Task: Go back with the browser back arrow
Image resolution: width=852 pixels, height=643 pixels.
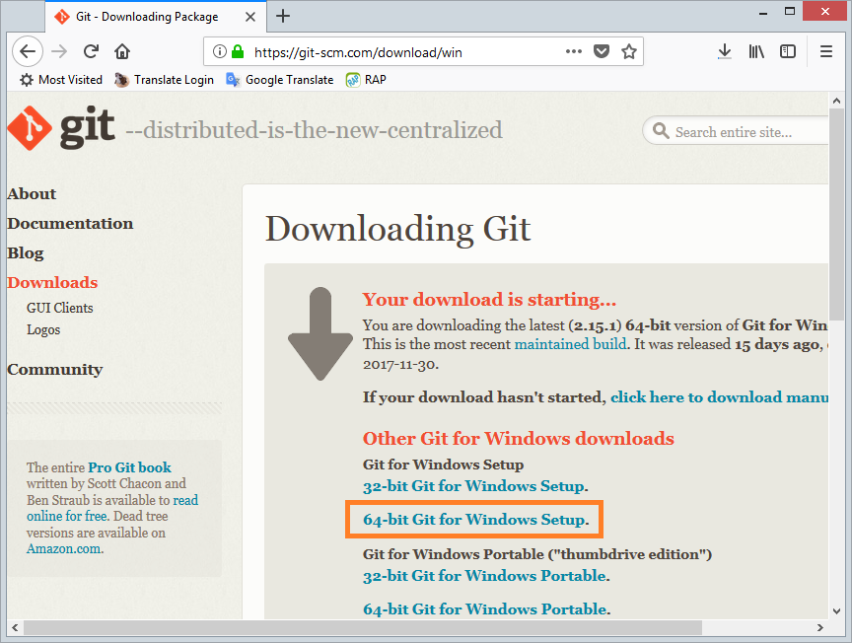Action: [x=28, y=51]
